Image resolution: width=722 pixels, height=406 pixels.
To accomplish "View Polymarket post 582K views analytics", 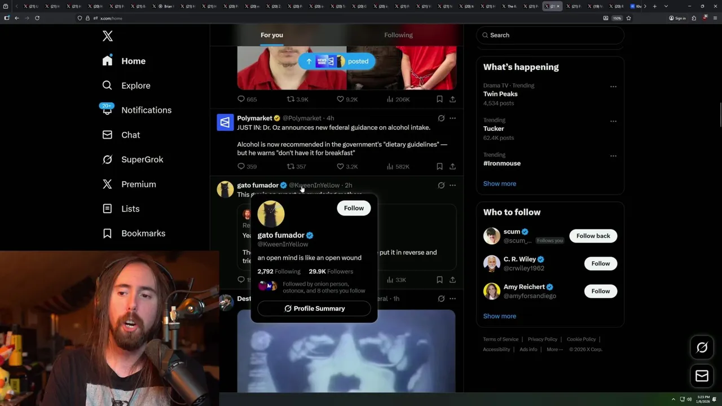I will click(x=398, y=166).
